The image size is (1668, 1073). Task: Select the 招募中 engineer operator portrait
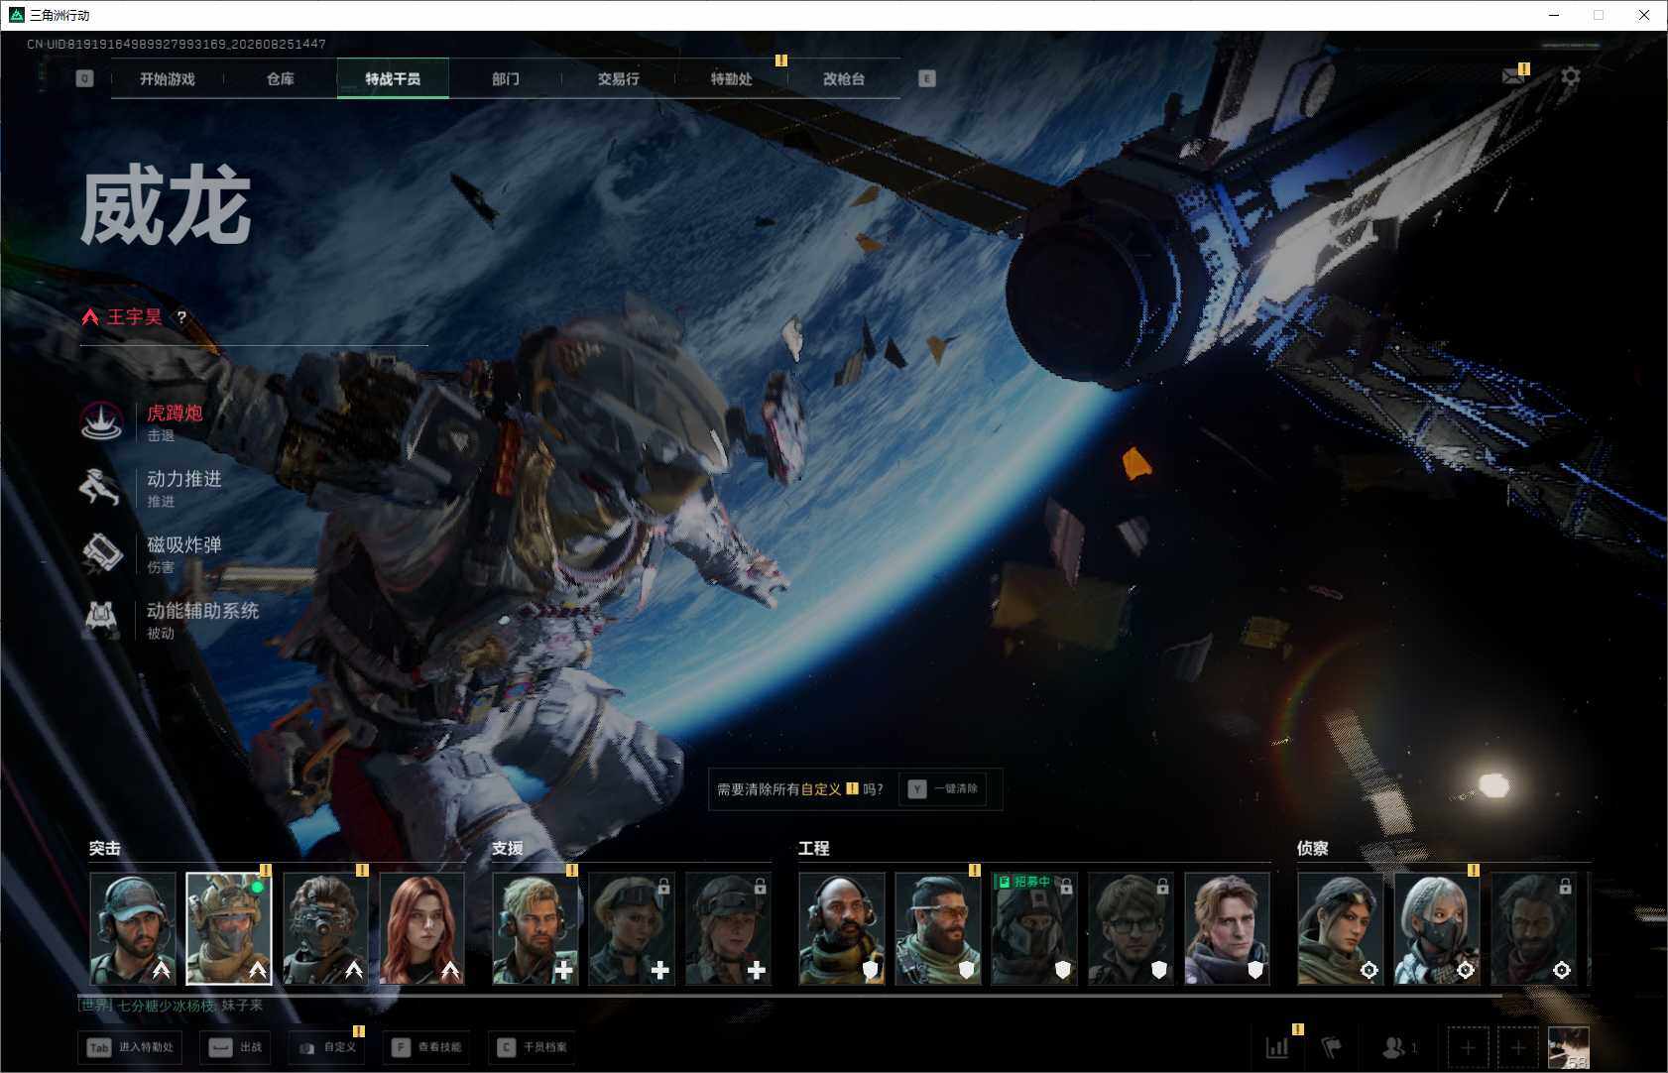click(1034, 928)
